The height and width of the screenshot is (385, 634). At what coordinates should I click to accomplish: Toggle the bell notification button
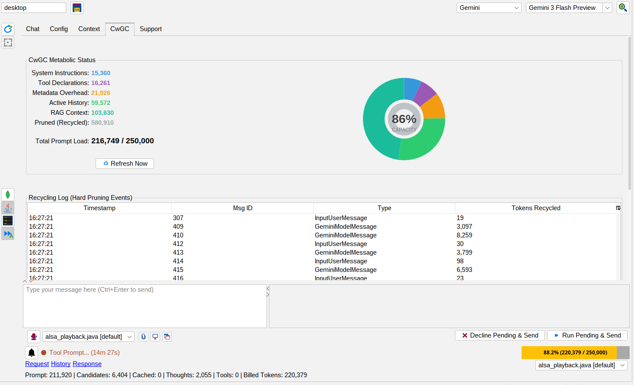32,353
